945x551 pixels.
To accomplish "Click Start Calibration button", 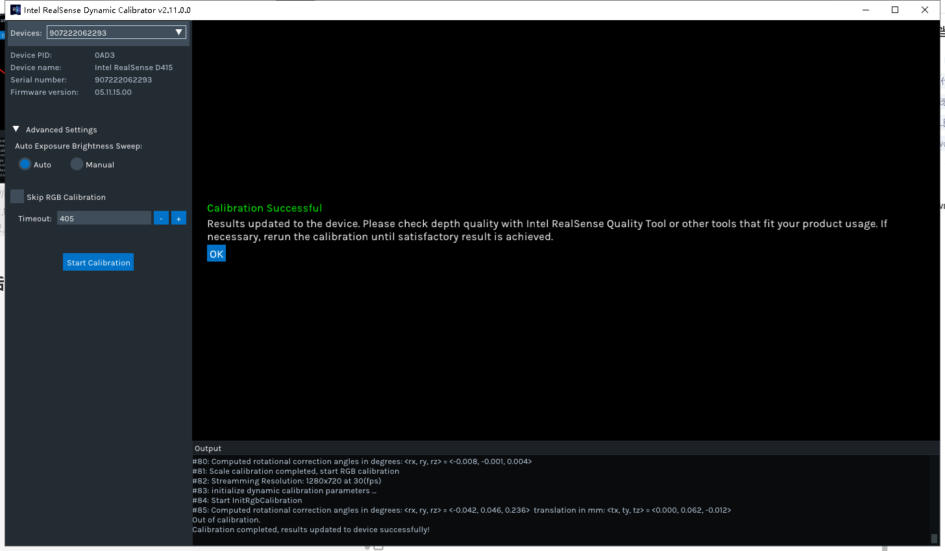I will pyautogui.click(x=98, y=262).
